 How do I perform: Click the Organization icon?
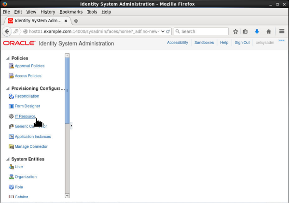click(11, 177)
